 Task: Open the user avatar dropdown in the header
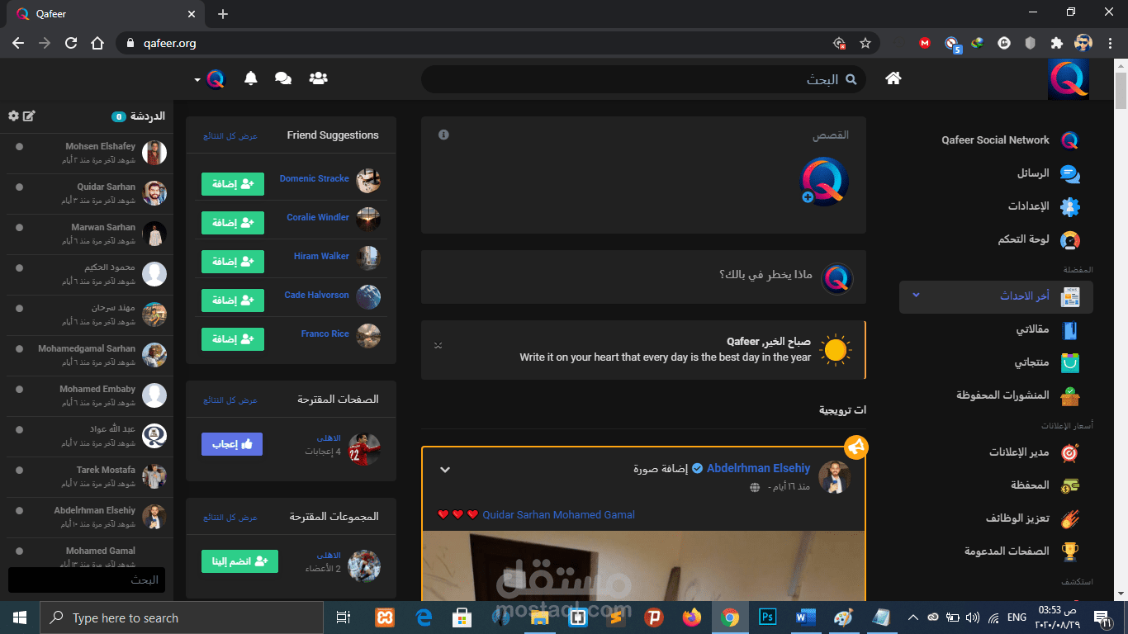coord(211,79)
